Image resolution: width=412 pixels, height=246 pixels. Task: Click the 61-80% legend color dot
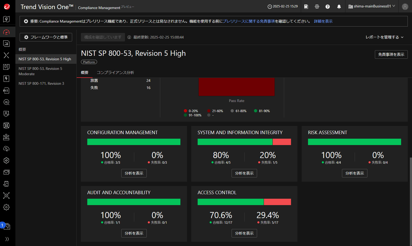232,111
